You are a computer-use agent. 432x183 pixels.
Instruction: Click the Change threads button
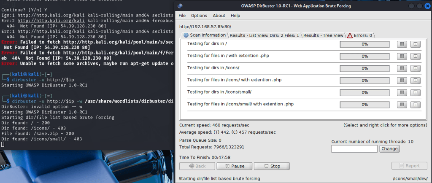point(389,148)
